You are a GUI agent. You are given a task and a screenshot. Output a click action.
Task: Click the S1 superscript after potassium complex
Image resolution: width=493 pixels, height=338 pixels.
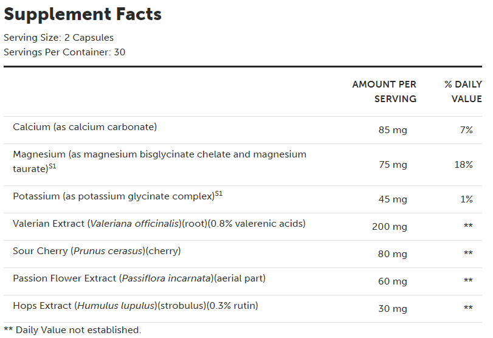coord(219,194)
